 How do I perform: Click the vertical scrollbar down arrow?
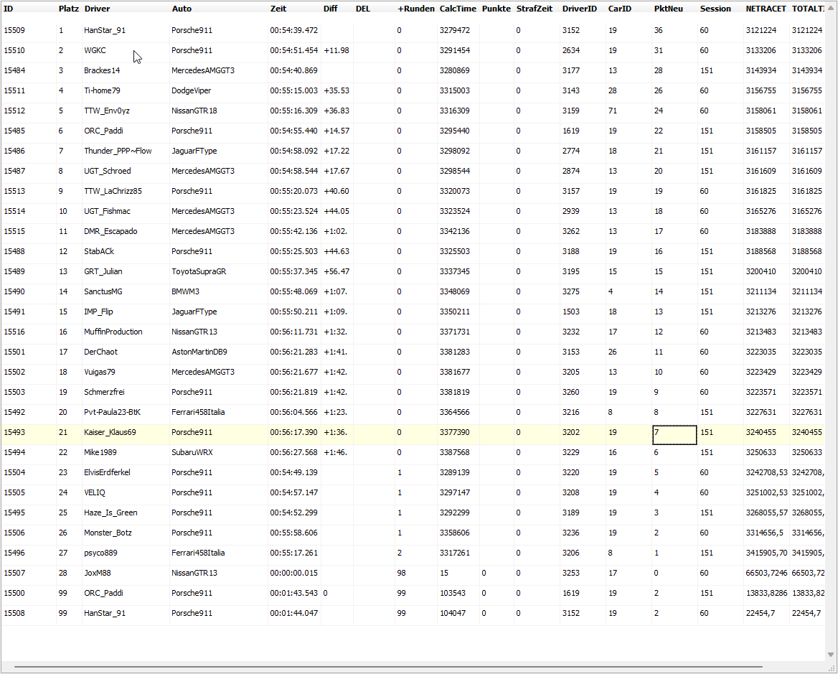point(832,655)
